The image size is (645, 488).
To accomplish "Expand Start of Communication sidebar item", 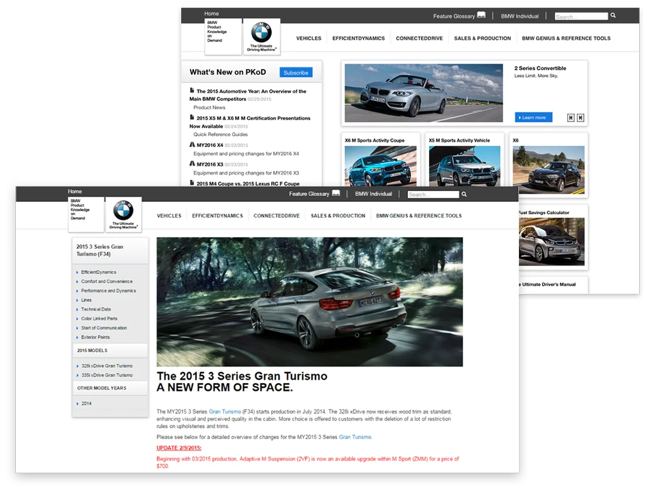I will click(x=104, y=328).
